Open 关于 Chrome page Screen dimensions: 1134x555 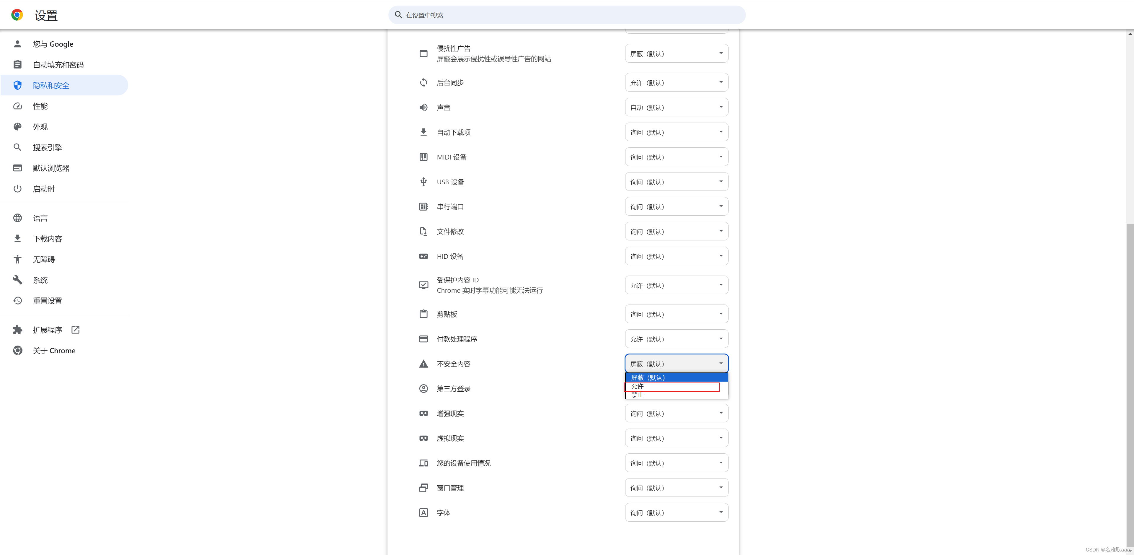pos(64,351)
